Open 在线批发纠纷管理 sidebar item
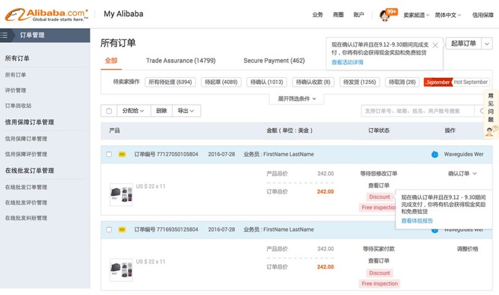499x295 pixels. [x=26, y=218]
